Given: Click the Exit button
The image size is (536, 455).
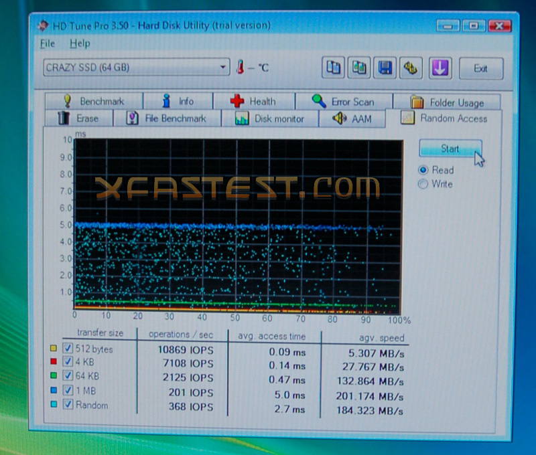Looking at the screenshot, I should (481, 69).
